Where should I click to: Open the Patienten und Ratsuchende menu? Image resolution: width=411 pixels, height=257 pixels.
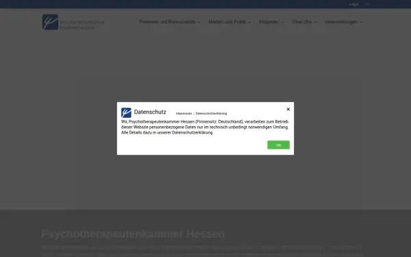click(x=169, y=22)
